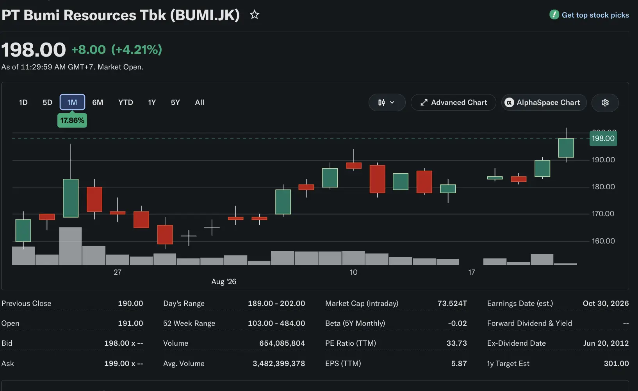Image resolution: width=638 pixels, height=391 pixels.
Task: Click the +8.00 (+4.21%) price change
Action: coord(117,50)
